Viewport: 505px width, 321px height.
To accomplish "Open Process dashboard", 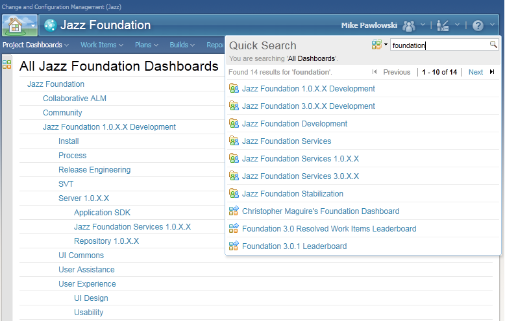I will pyautogui.click(x=73, y=156).
